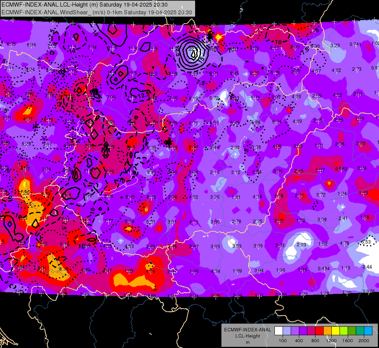Image resolution: width=379 pixels, height=348 pixels.
Task: Click the '2.46' grid value
Action: 299,171
